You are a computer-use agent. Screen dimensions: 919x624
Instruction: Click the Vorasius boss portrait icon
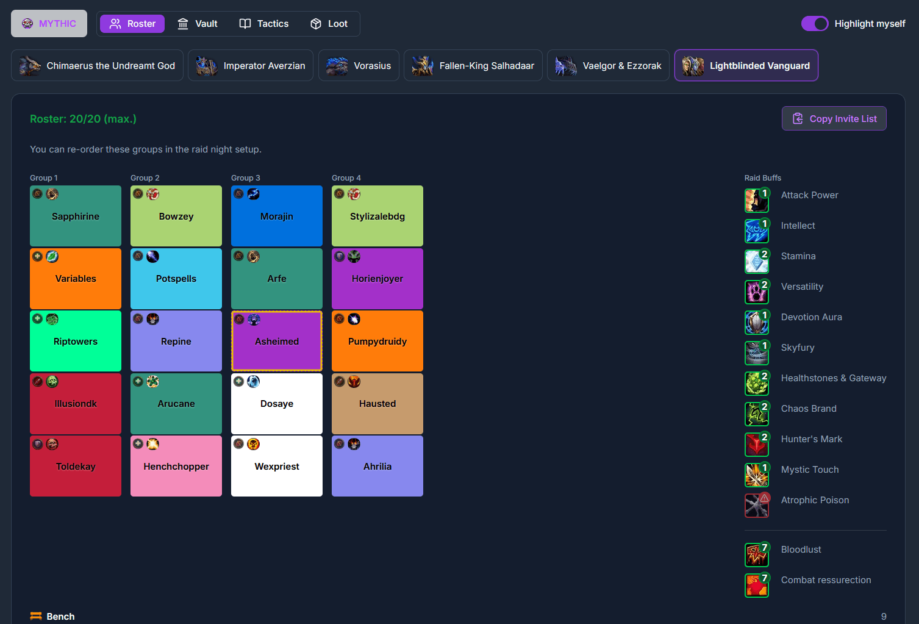coord(337,65)
